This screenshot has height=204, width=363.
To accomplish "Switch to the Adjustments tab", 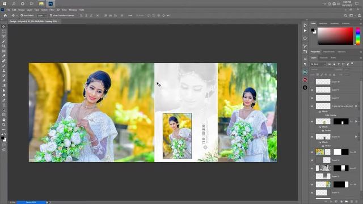I will click(x=329, y=52).
